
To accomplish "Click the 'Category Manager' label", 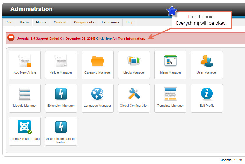I will [x=98, y=72].
